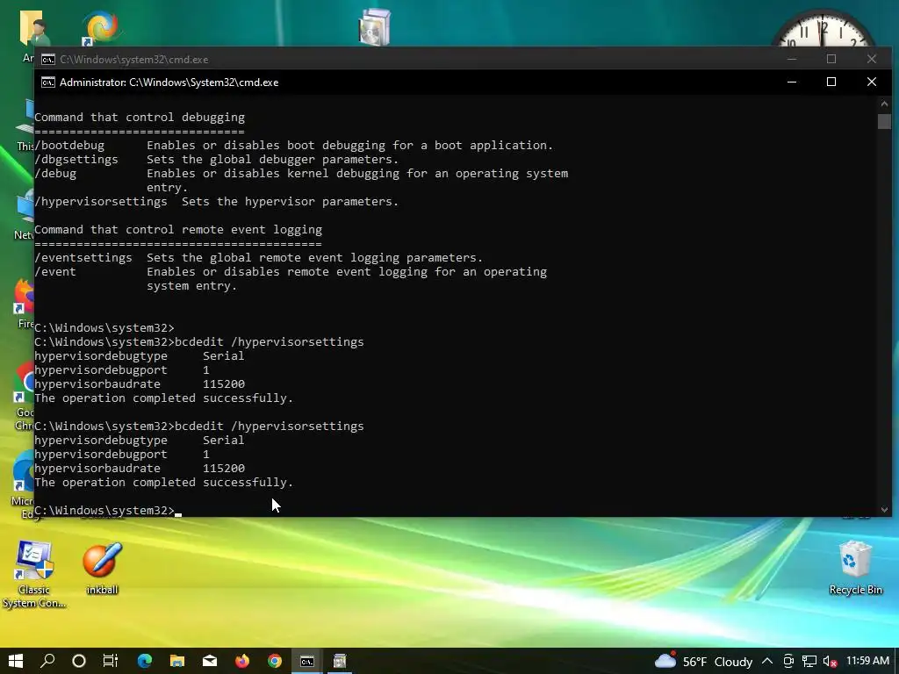This screenshot has width=899, height=674.
Task: Show hidden system tray icons
Action: pos(767,662)
